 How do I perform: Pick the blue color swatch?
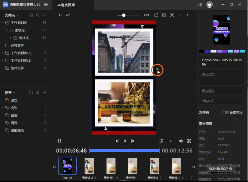tap(207, 51)
